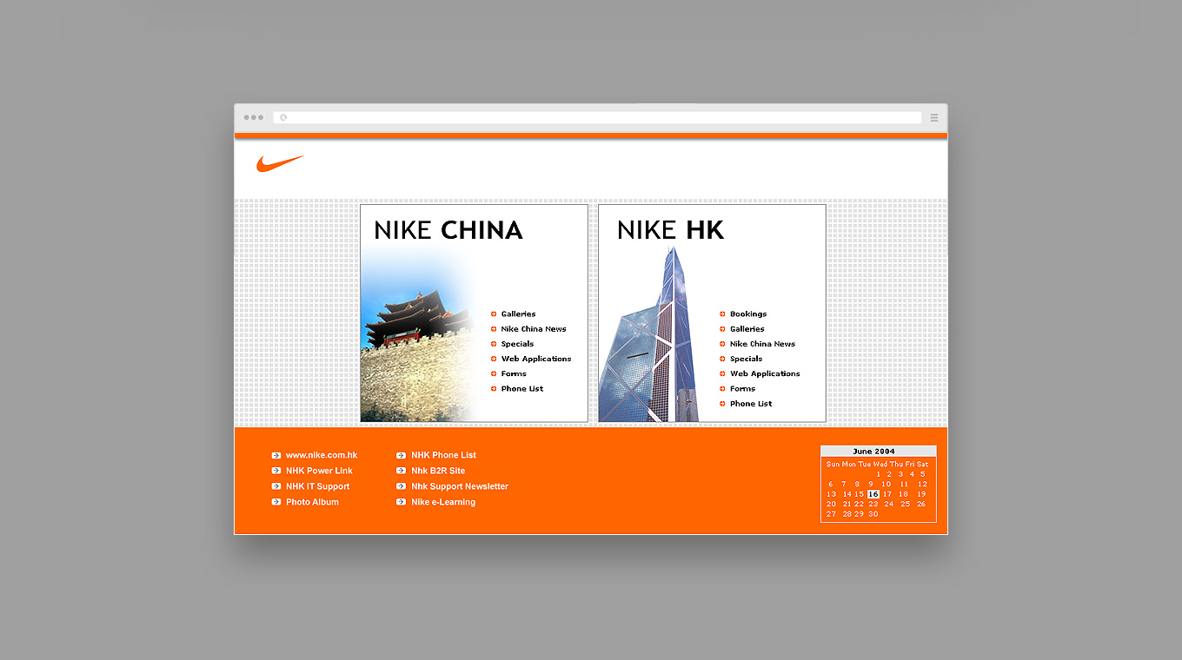Open Nike China News in China panel
The image size is (1182, 660).
533,329
